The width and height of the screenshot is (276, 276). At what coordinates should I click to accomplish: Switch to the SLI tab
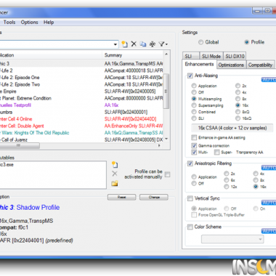click(x=191, y=56)
